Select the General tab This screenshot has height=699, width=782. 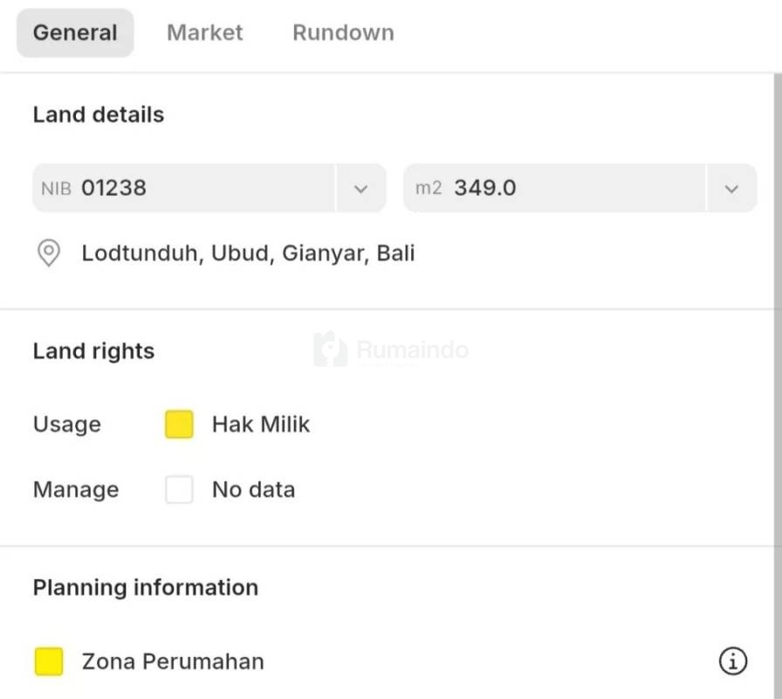(x=75, y=33)
